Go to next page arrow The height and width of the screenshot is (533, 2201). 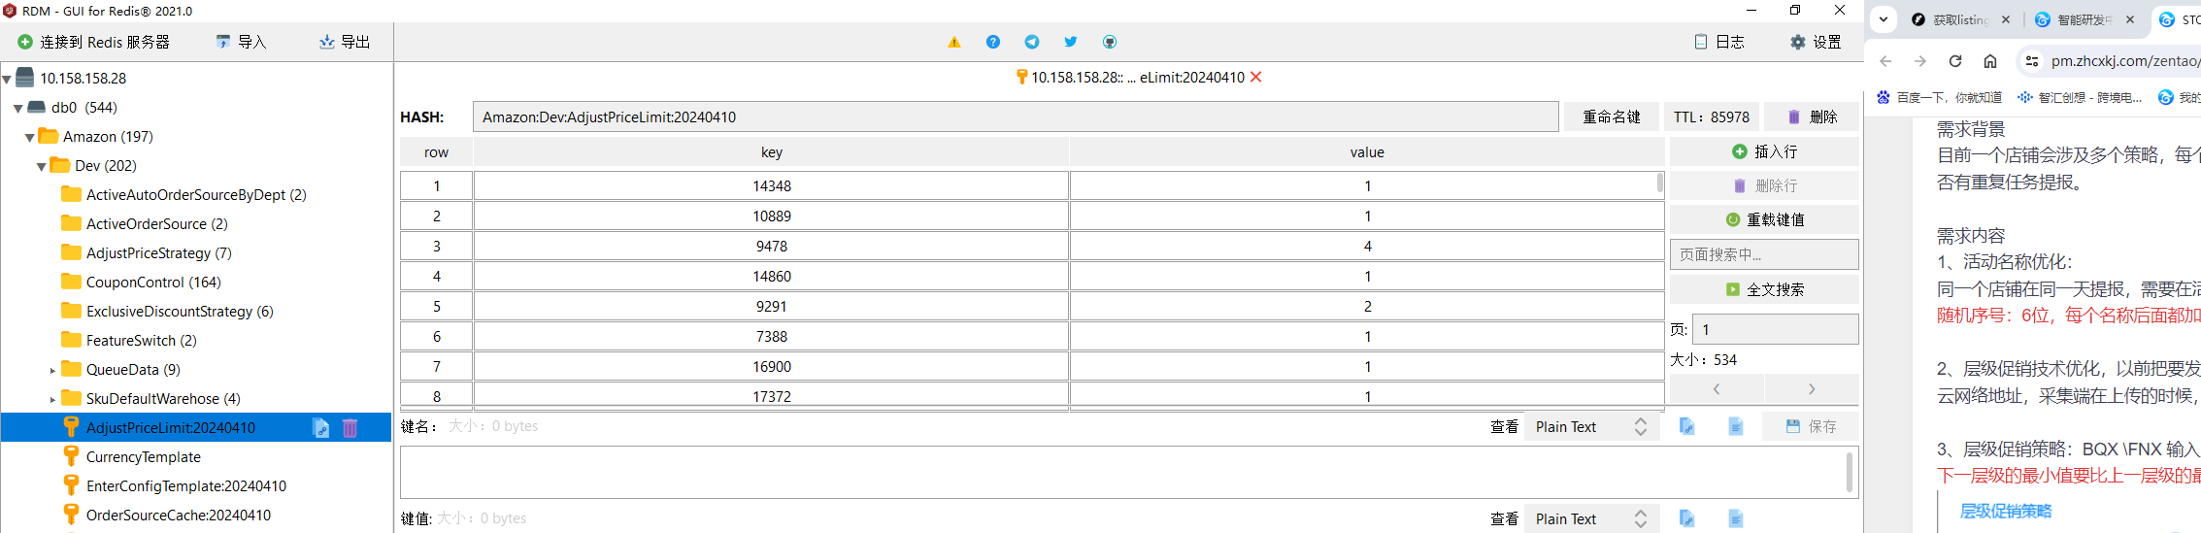[x=1812, y=388]
